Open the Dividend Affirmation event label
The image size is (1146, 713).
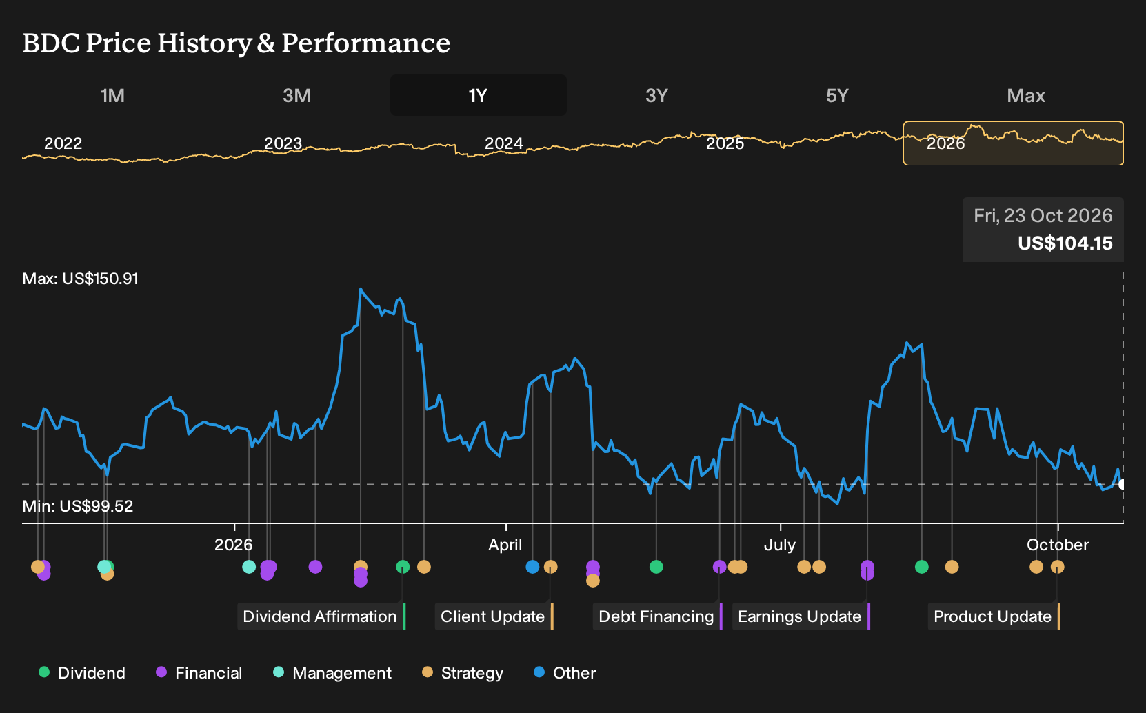point(321,616)
